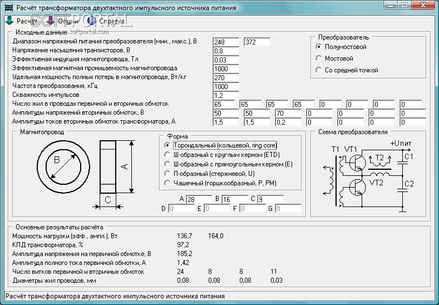
Task: Click dimension A field with 28
Action: pos(199,199)
